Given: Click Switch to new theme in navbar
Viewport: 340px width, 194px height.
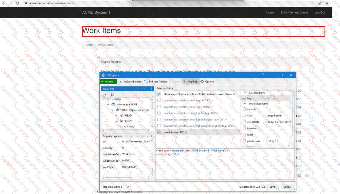Looking at the screenshot, I should [294, 12].
